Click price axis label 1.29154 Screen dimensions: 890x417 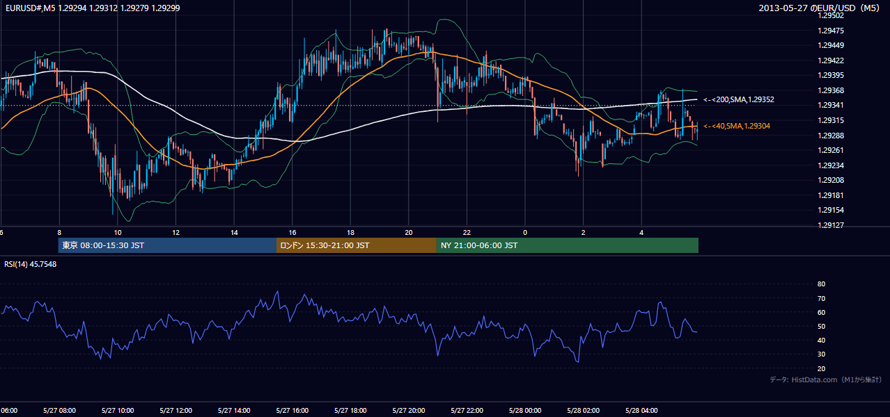click(831, 210)
